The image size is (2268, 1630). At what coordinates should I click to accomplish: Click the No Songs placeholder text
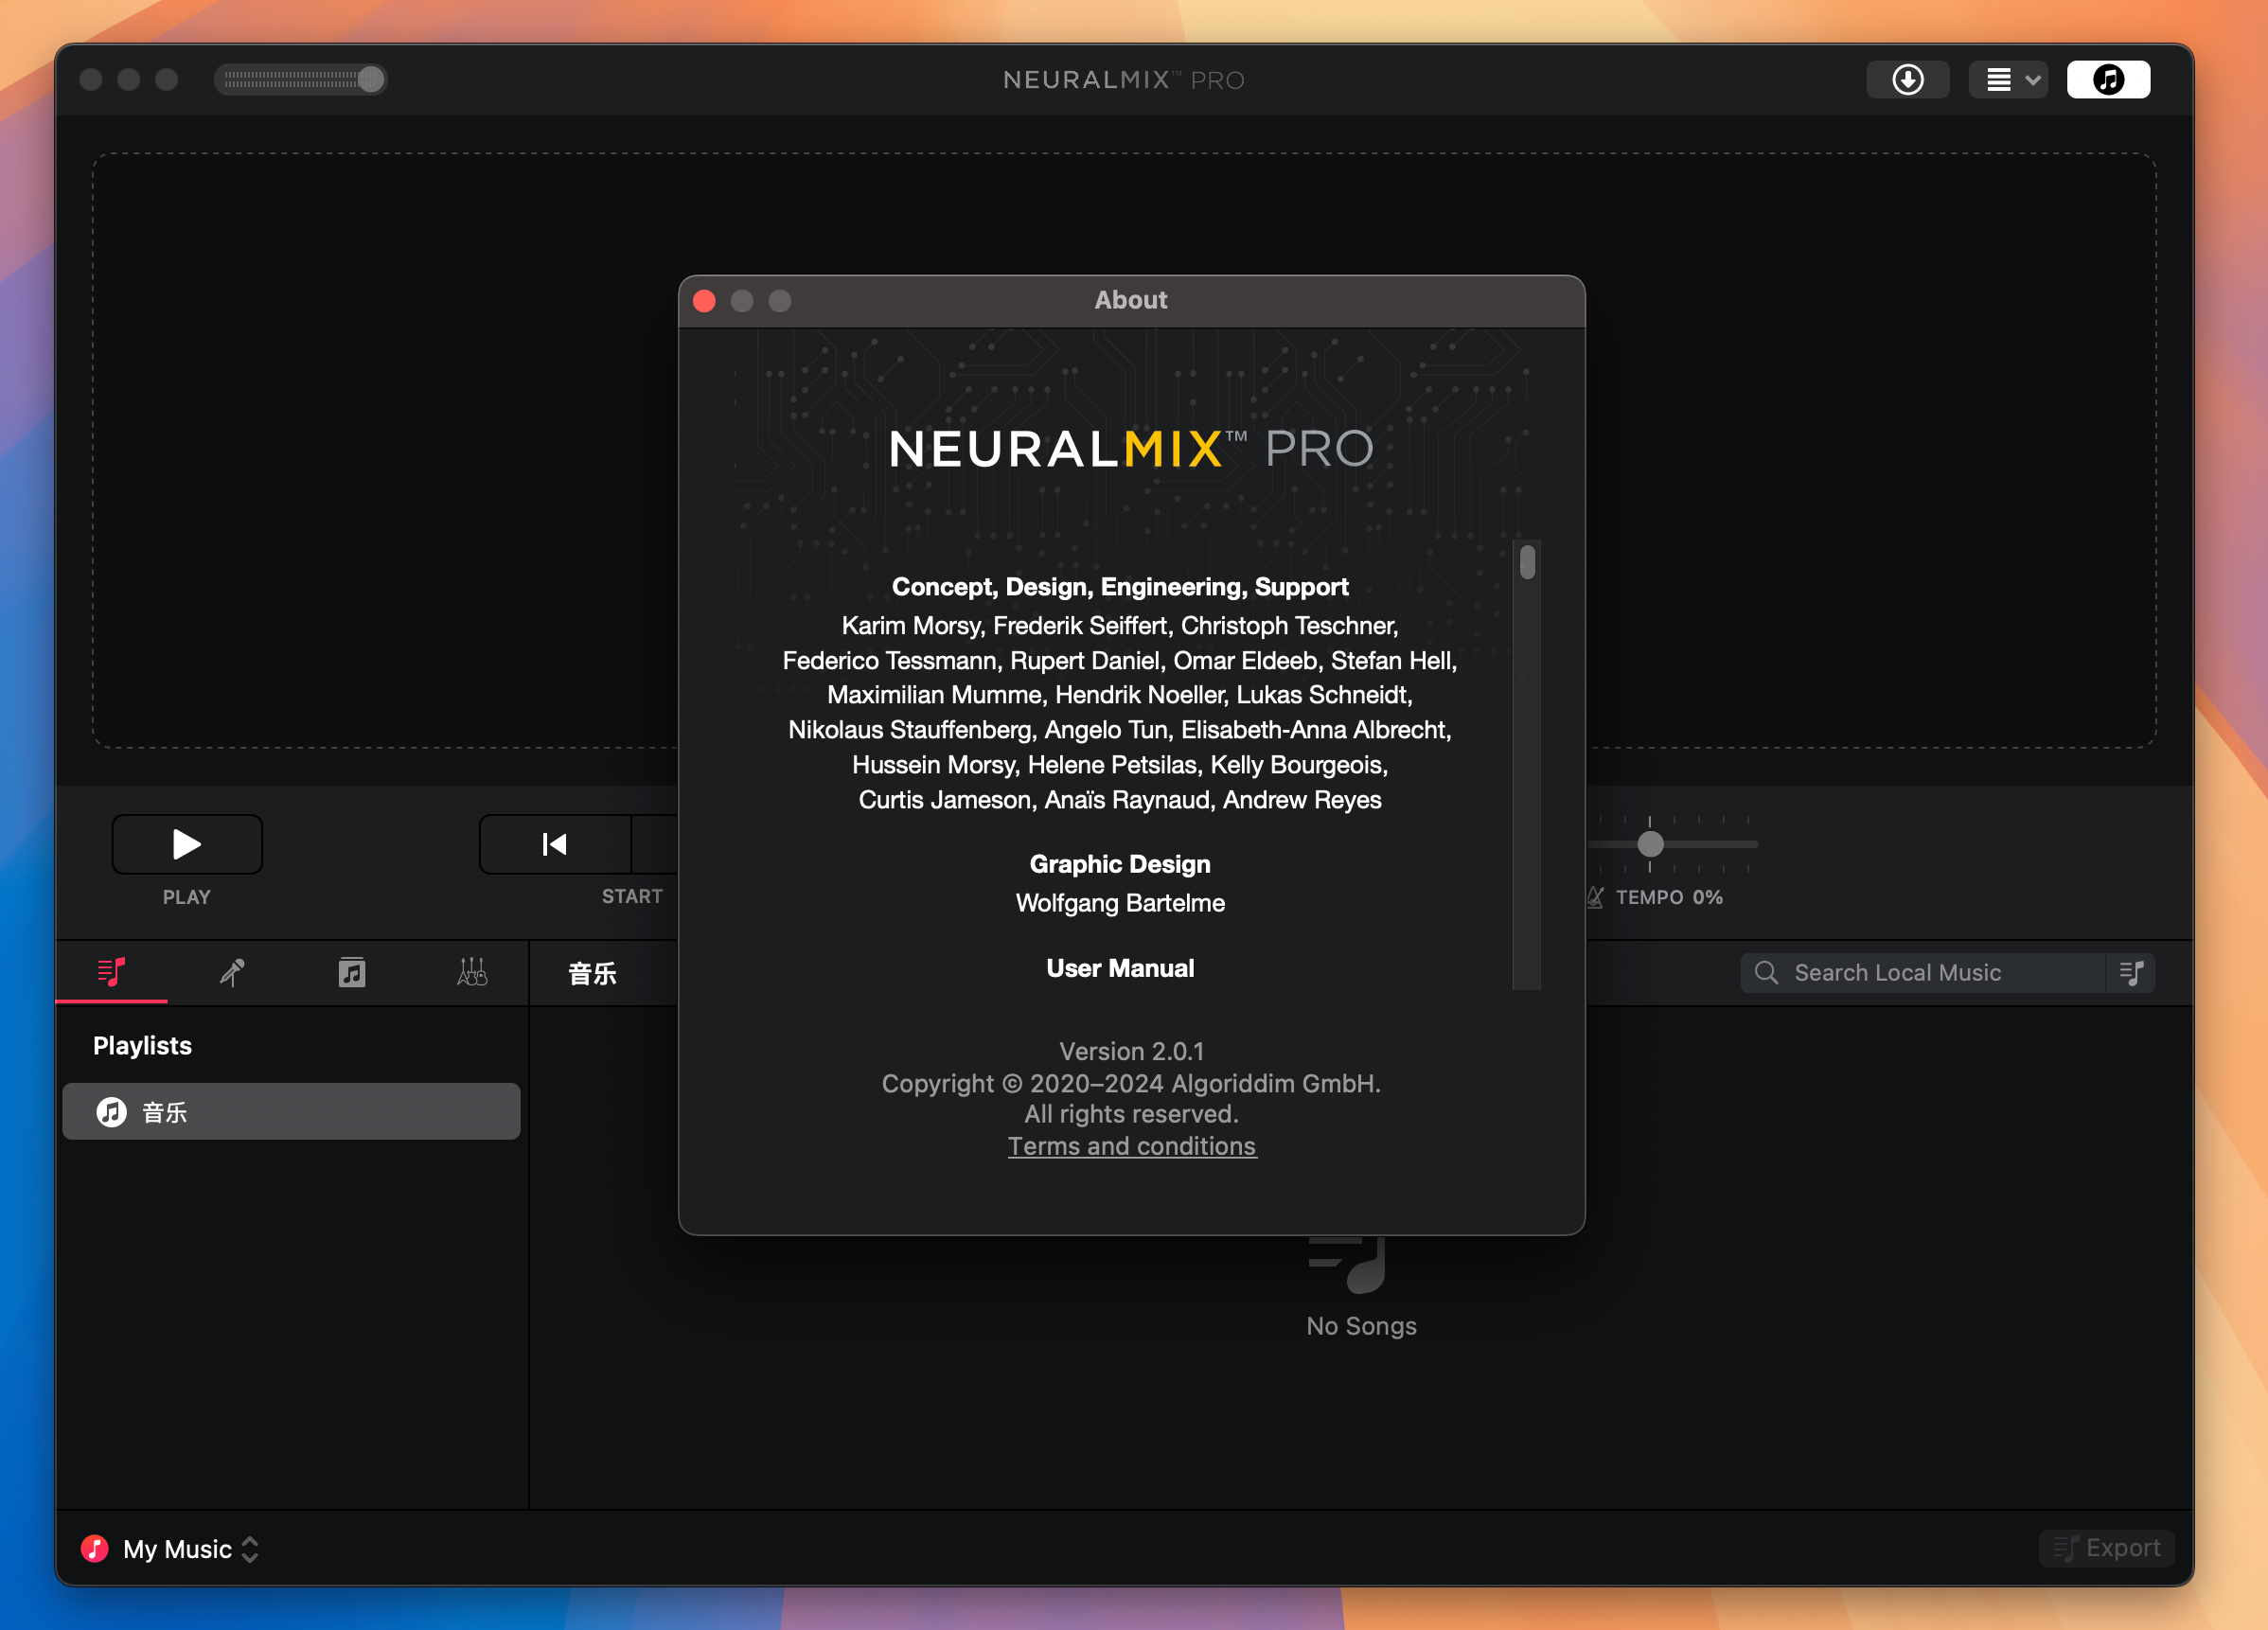pos(1361,1326)
